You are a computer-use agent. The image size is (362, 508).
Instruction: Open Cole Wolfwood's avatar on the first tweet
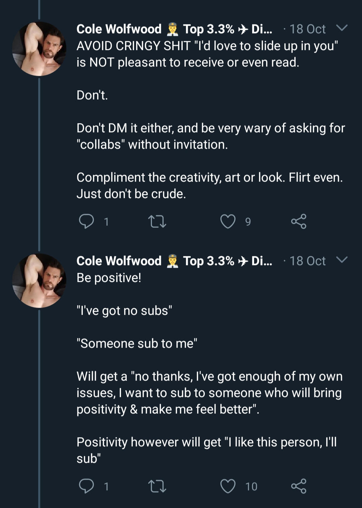tap(39, 49)
